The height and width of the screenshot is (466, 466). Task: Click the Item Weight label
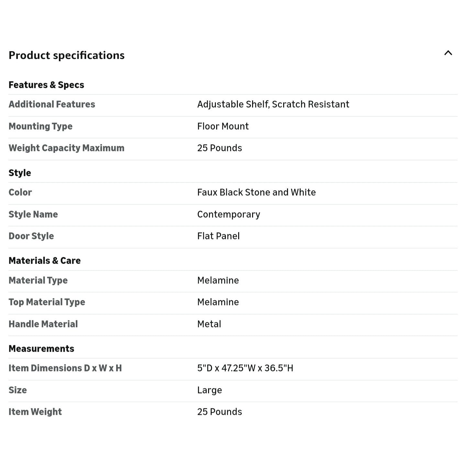click(x=35, y=412)
